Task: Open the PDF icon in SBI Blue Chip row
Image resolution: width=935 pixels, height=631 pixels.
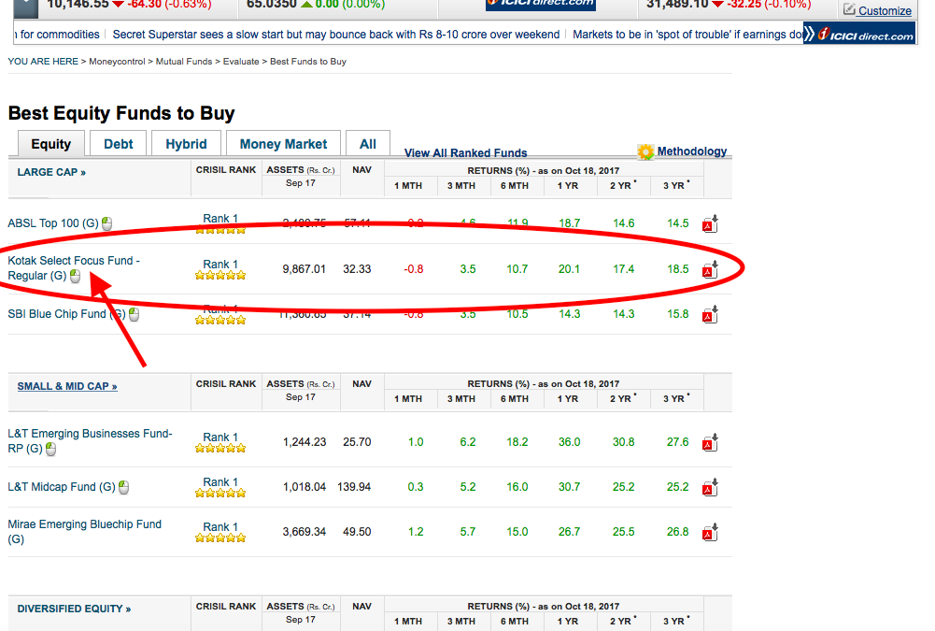Action: [x=710, y=315]
